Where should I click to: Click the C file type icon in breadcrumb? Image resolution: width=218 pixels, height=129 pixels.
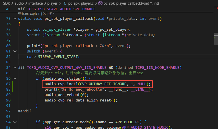point(65,3)
